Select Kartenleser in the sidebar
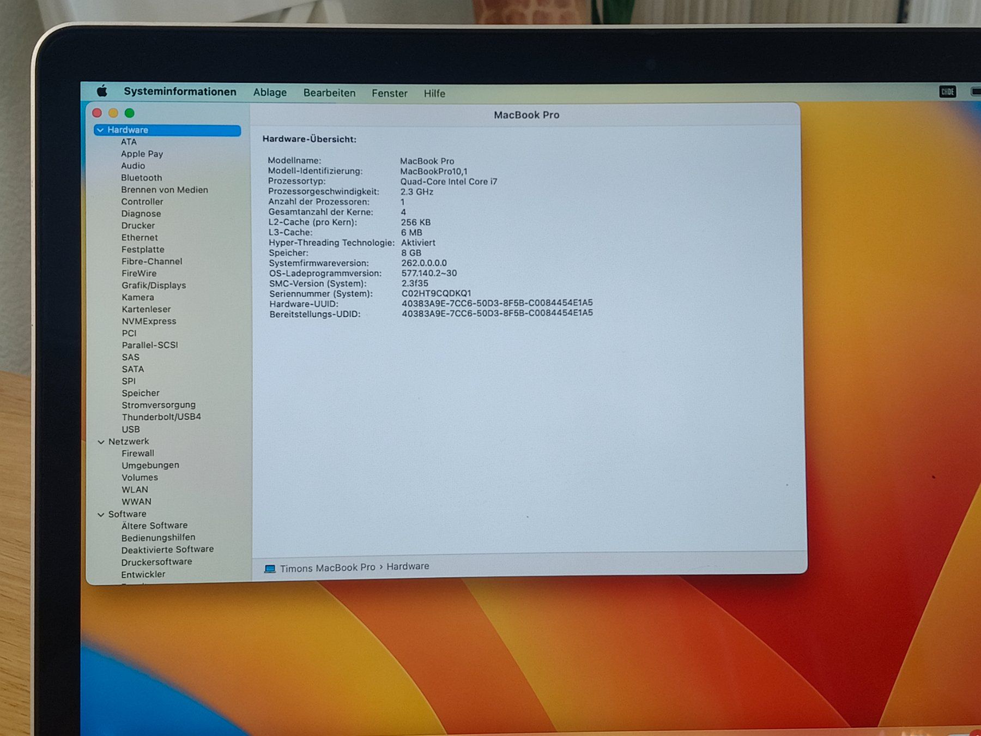Image resolution: width=981 pixels, height=736 pixels. (x=146, y=310)
